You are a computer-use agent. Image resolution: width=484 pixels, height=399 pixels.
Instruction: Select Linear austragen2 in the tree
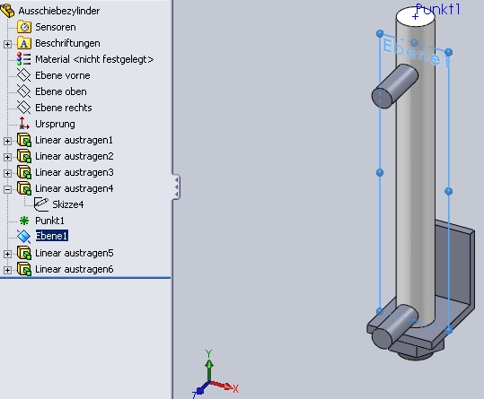coord(74,156)
